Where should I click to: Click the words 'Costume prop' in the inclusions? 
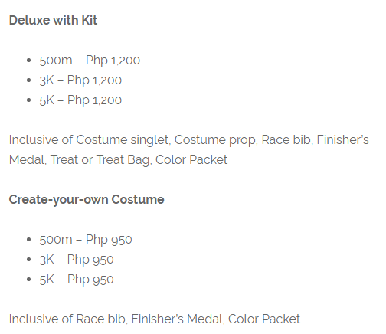[216, 140]
